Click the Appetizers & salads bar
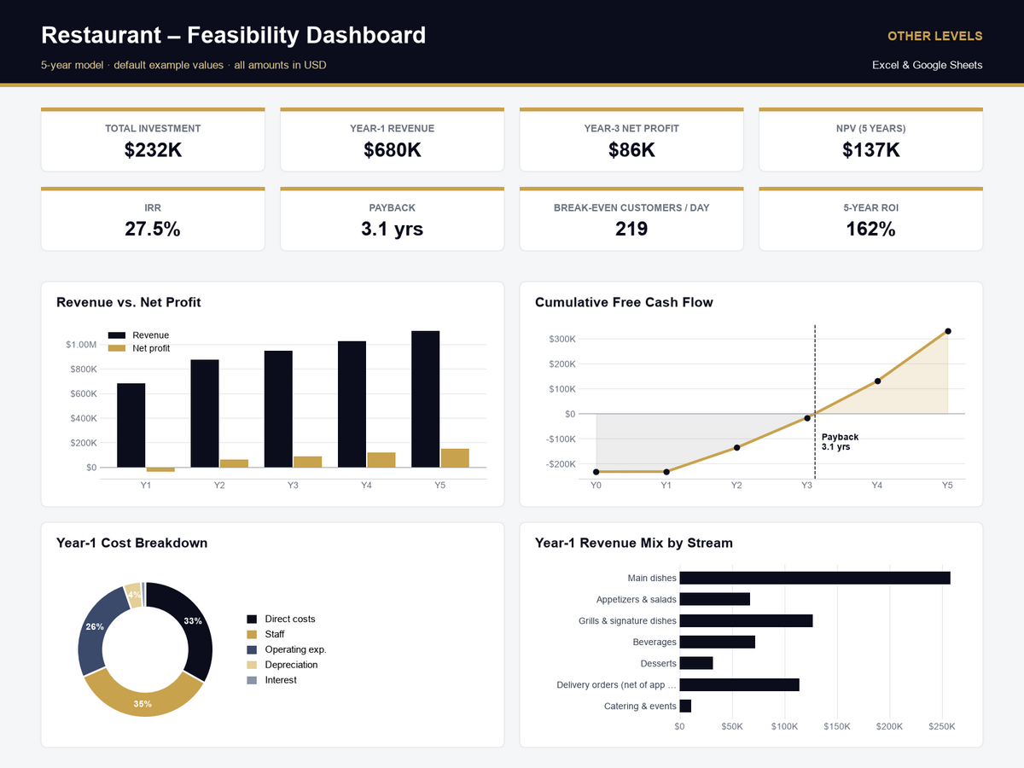This screenshot has width=1024, height=768. [714, 599]
